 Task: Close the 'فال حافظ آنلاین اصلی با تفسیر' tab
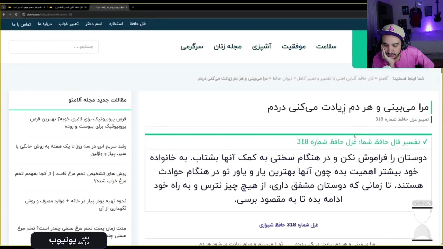(x=85, y=7)
